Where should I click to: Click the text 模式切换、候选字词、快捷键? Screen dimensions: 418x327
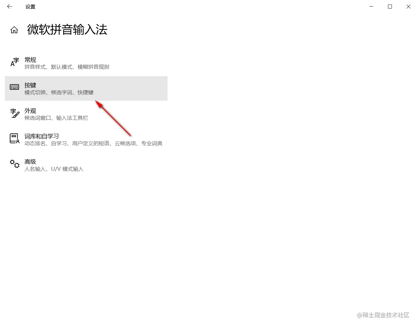pos(59,93)
